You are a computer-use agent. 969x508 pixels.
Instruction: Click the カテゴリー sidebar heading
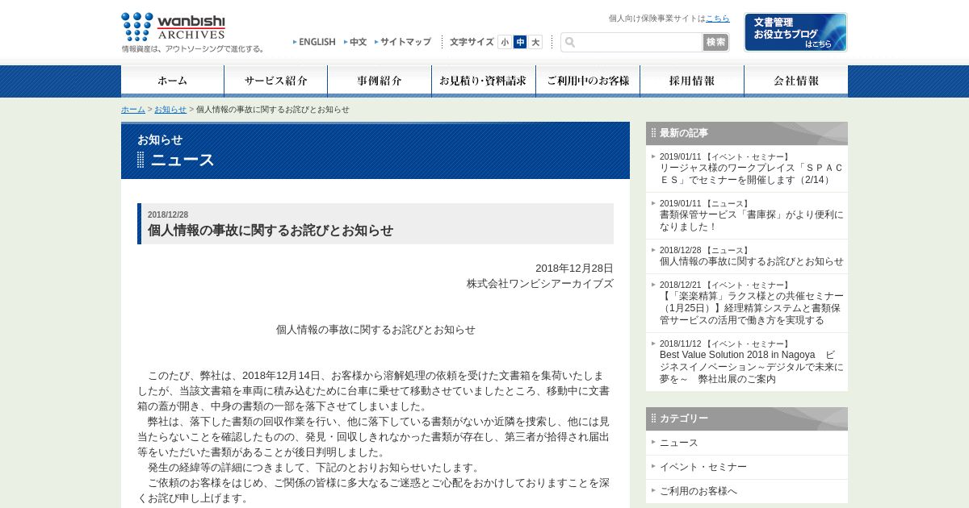[684, 418]
